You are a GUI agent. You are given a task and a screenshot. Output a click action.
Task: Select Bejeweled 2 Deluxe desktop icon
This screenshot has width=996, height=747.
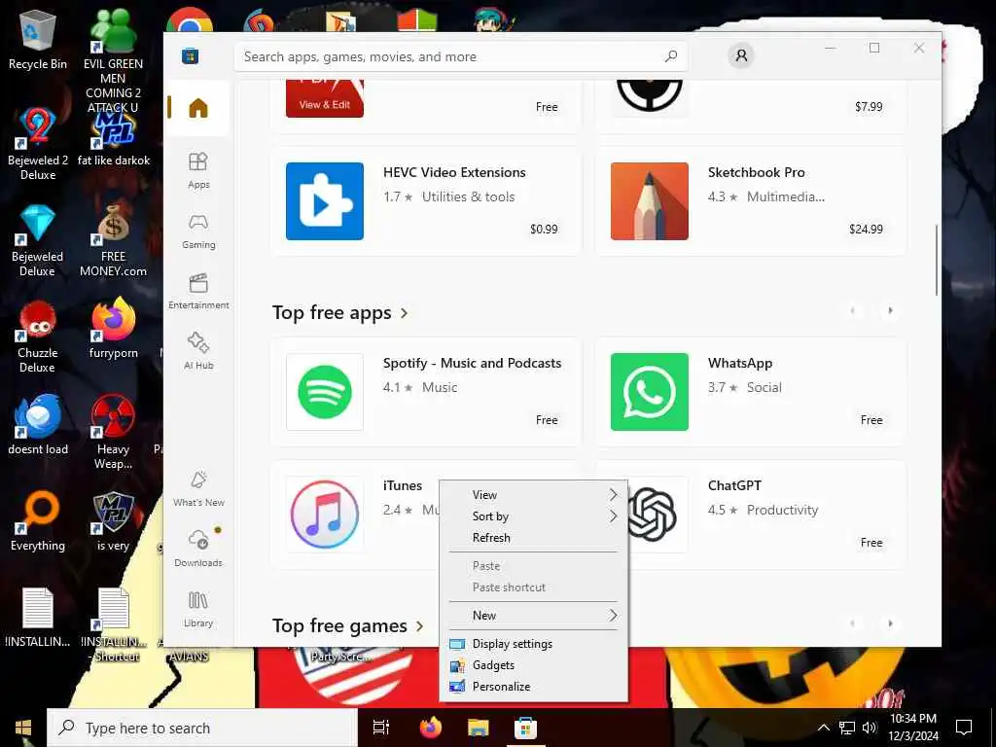(x=38, y=144)
